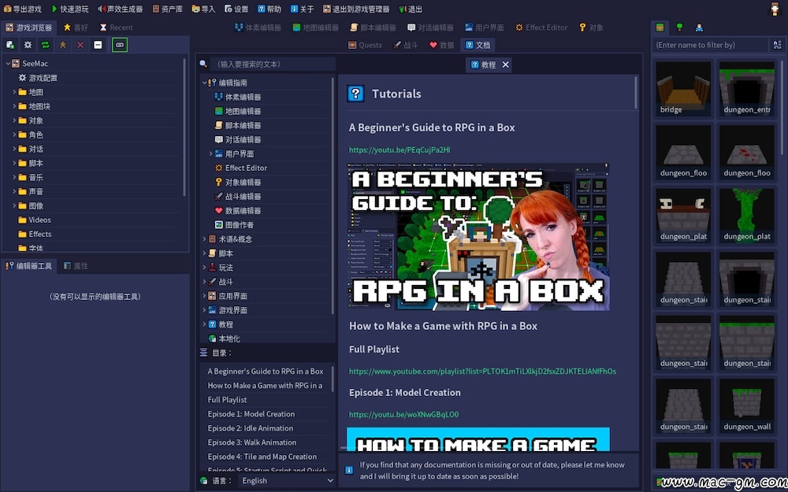This screenshot has height=492, width=788.
Task: Collapse the 编辑指南 section in docs tree
Action: (x=205, y=83)
